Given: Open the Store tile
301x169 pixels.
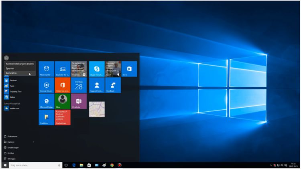Looking at the screenshot, I should (x=129, y=69).
